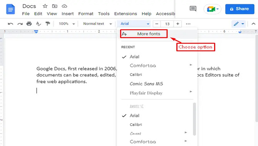The image size is (258, 146).
Task: Decrease the font size
Action: pyautogui.click(x=157, y=24)
